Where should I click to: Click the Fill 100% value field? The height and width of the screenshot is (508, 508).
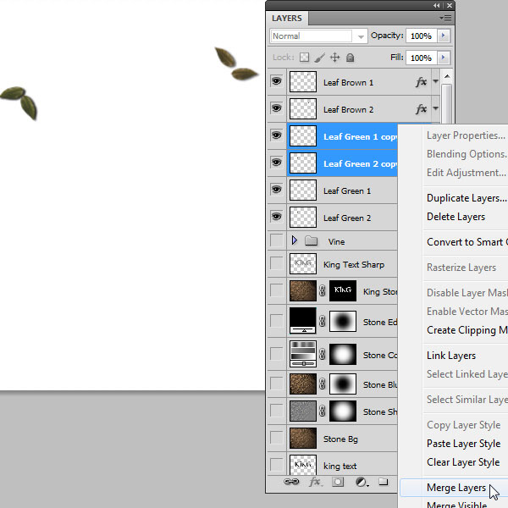pos(421,58)
